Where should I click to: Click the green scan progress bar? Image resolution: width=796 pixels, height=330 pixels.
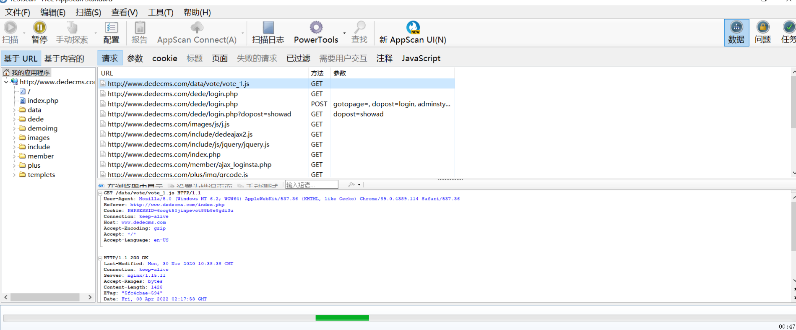[342, 318]
